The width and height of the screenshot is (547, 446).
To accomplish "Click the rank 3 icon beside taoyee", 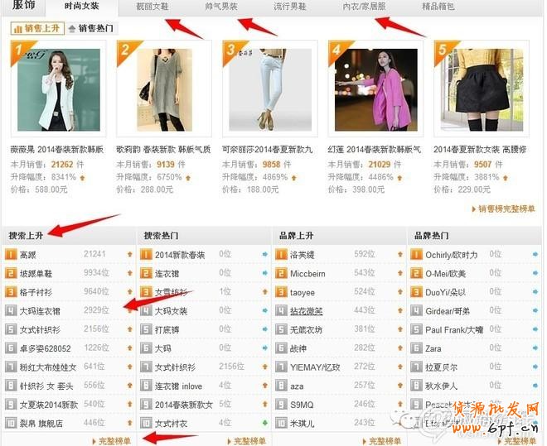I will pos(281,292).
